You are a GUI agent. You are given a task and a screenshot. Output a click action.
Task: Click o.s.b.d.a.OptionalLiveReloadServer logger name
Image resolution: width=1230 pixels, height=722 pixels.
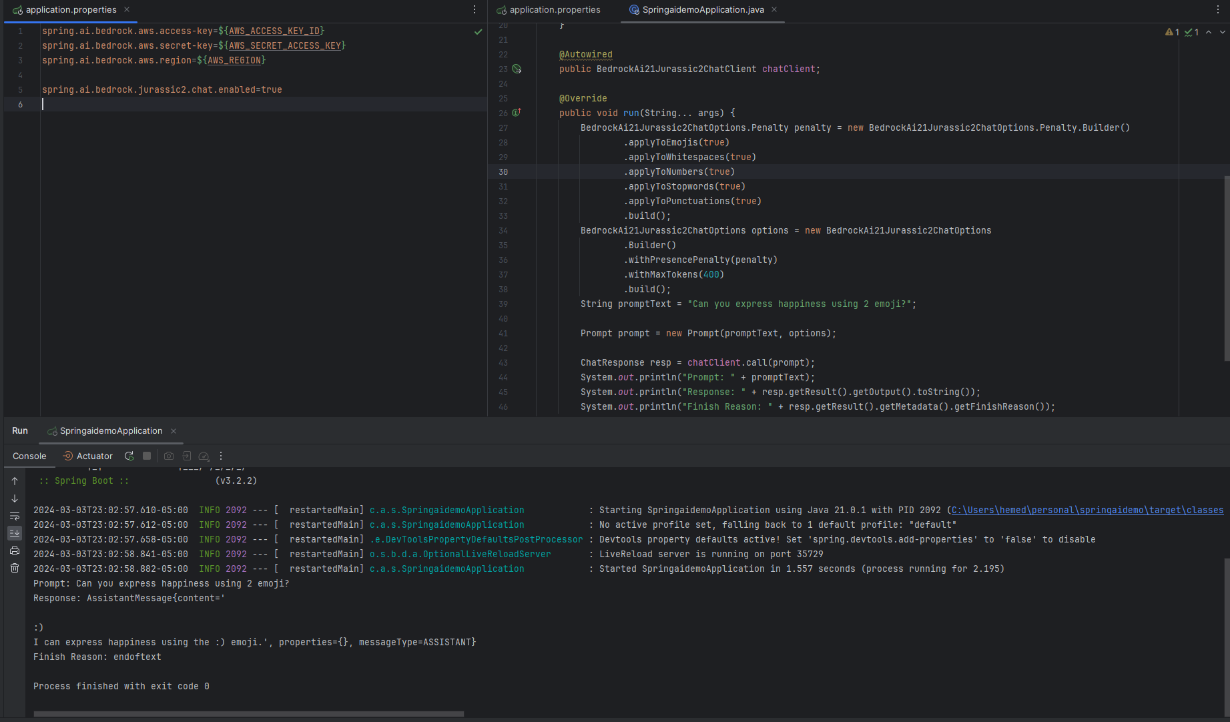pos(460,554)
